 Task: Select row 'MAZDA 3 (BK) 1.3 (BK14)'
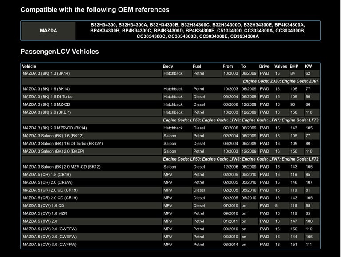coord(170,73)
